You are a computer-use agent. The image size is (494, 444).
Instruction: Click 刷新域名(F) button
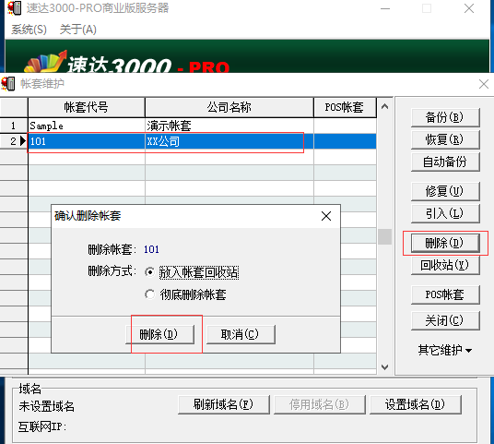click(x=224, y=404)
